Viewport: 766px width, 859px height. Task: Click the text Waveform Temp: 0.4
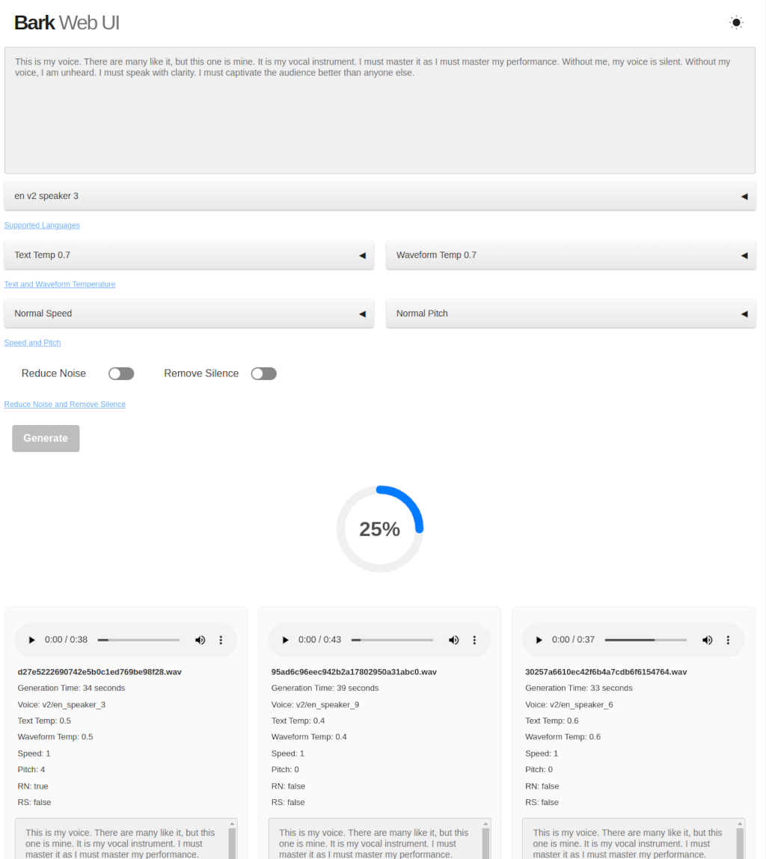click(x=309, y=737)
